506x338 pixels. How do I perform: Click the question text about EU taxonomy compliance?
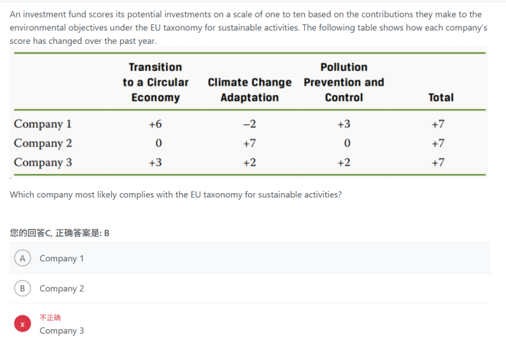[175, 195]
